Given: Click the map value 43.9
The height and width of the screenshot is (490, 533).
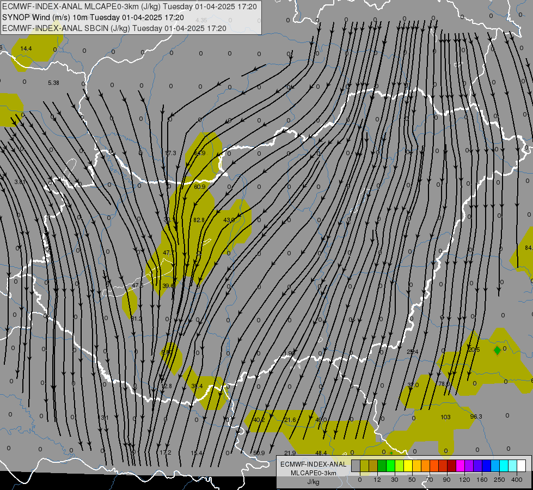Looking at the screenshot, I should (229, 220).
